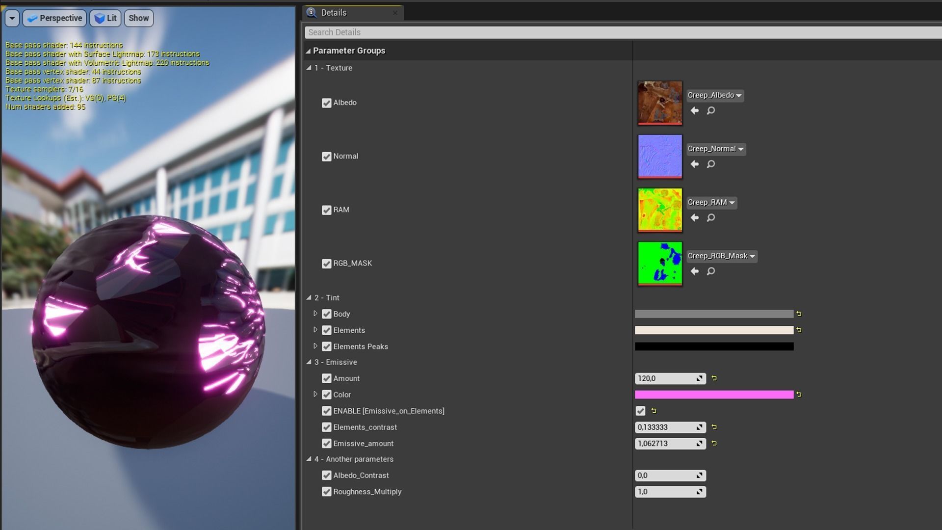Reset the Emissive Amount value to default
Screen dimensions: 942x530
[x=714, y=378]
